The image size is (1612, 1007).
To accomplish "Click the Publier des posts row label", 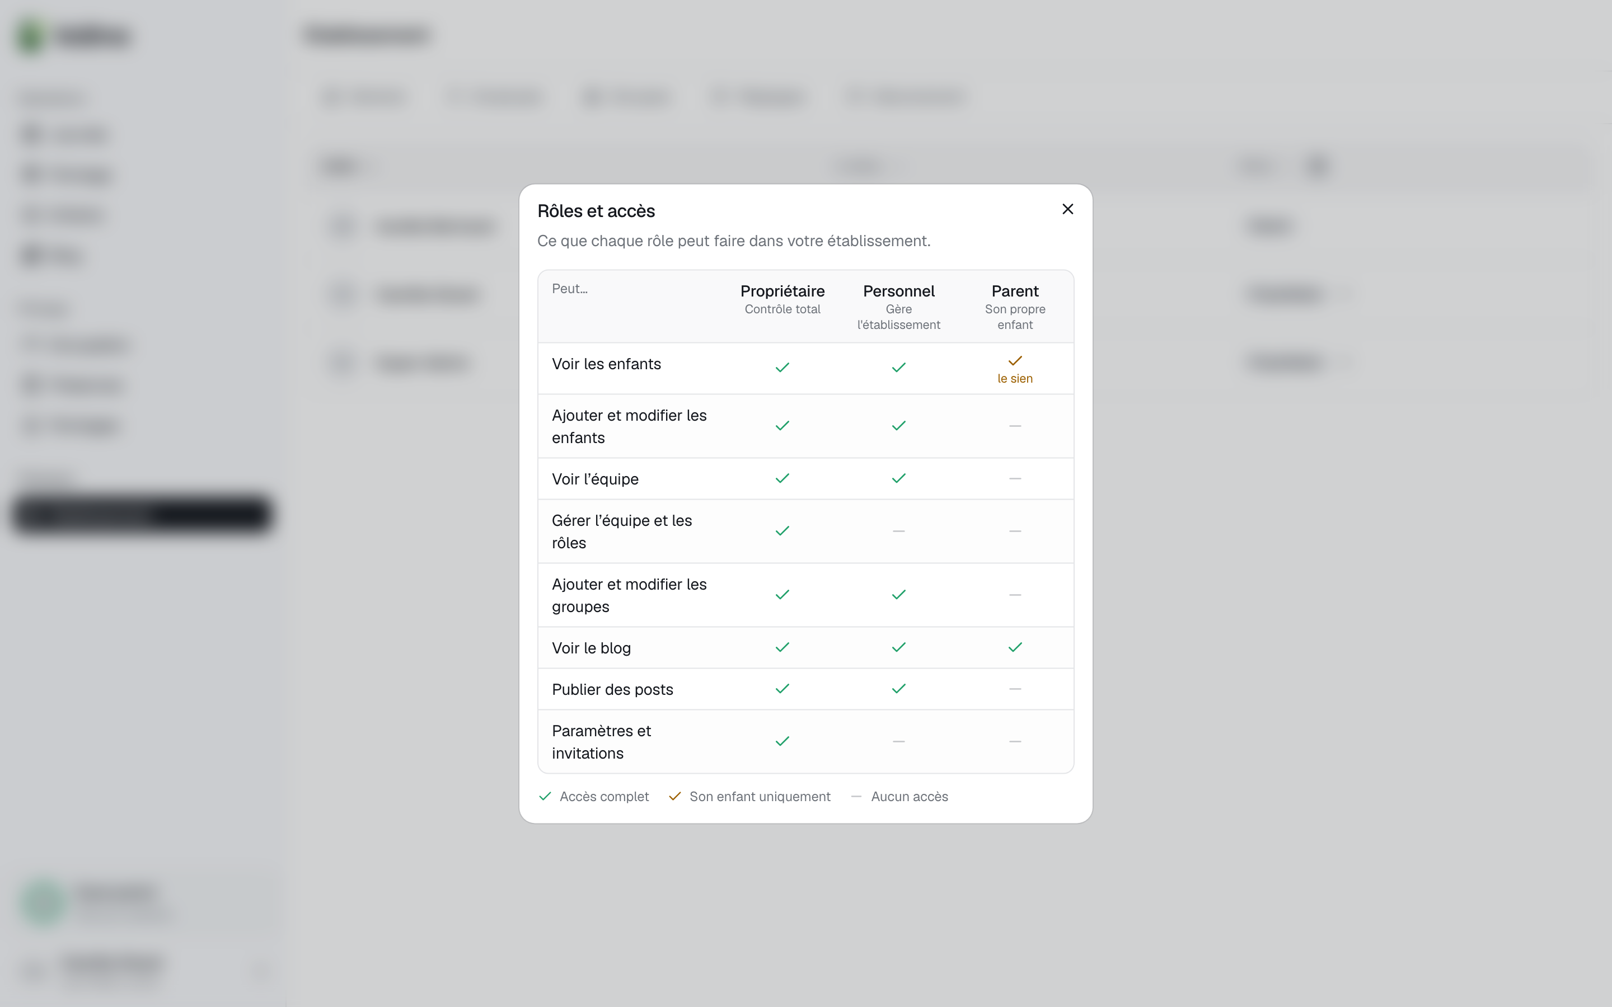I will coord(612,689).
